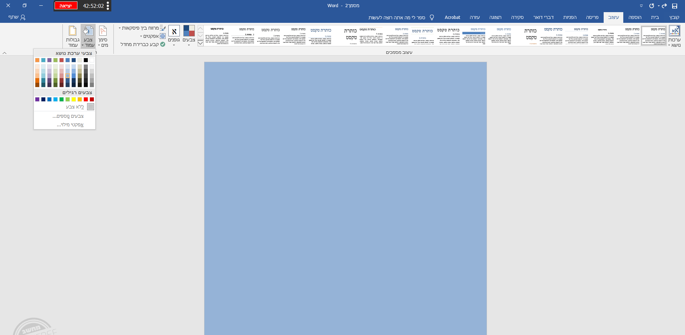The image size is (685, 335).
Task: Open Paragraph Spacing (מרווח בין פיסקאות) menu
Action: [x=142, y=28]
